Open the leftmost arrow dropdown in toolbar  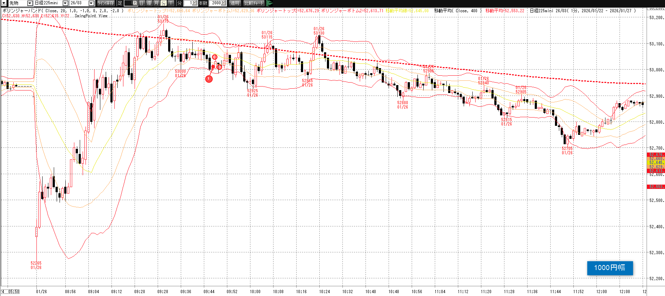[3, 3]
